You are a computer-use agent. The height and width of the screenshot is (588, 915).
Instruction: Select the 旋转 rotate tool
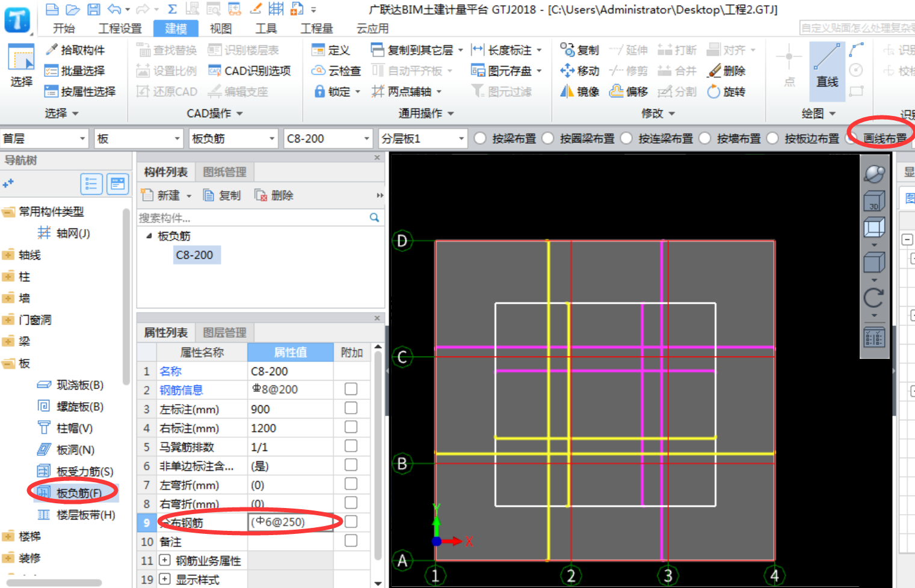(x=726, y=91)
